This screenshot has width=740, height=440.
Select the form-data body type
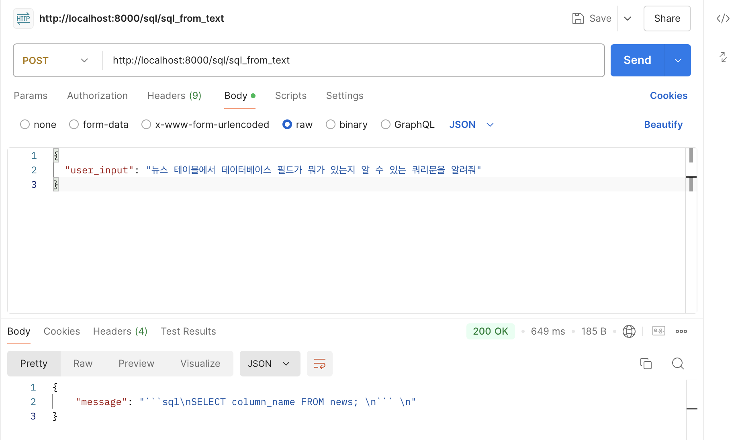tap(74, 125)
